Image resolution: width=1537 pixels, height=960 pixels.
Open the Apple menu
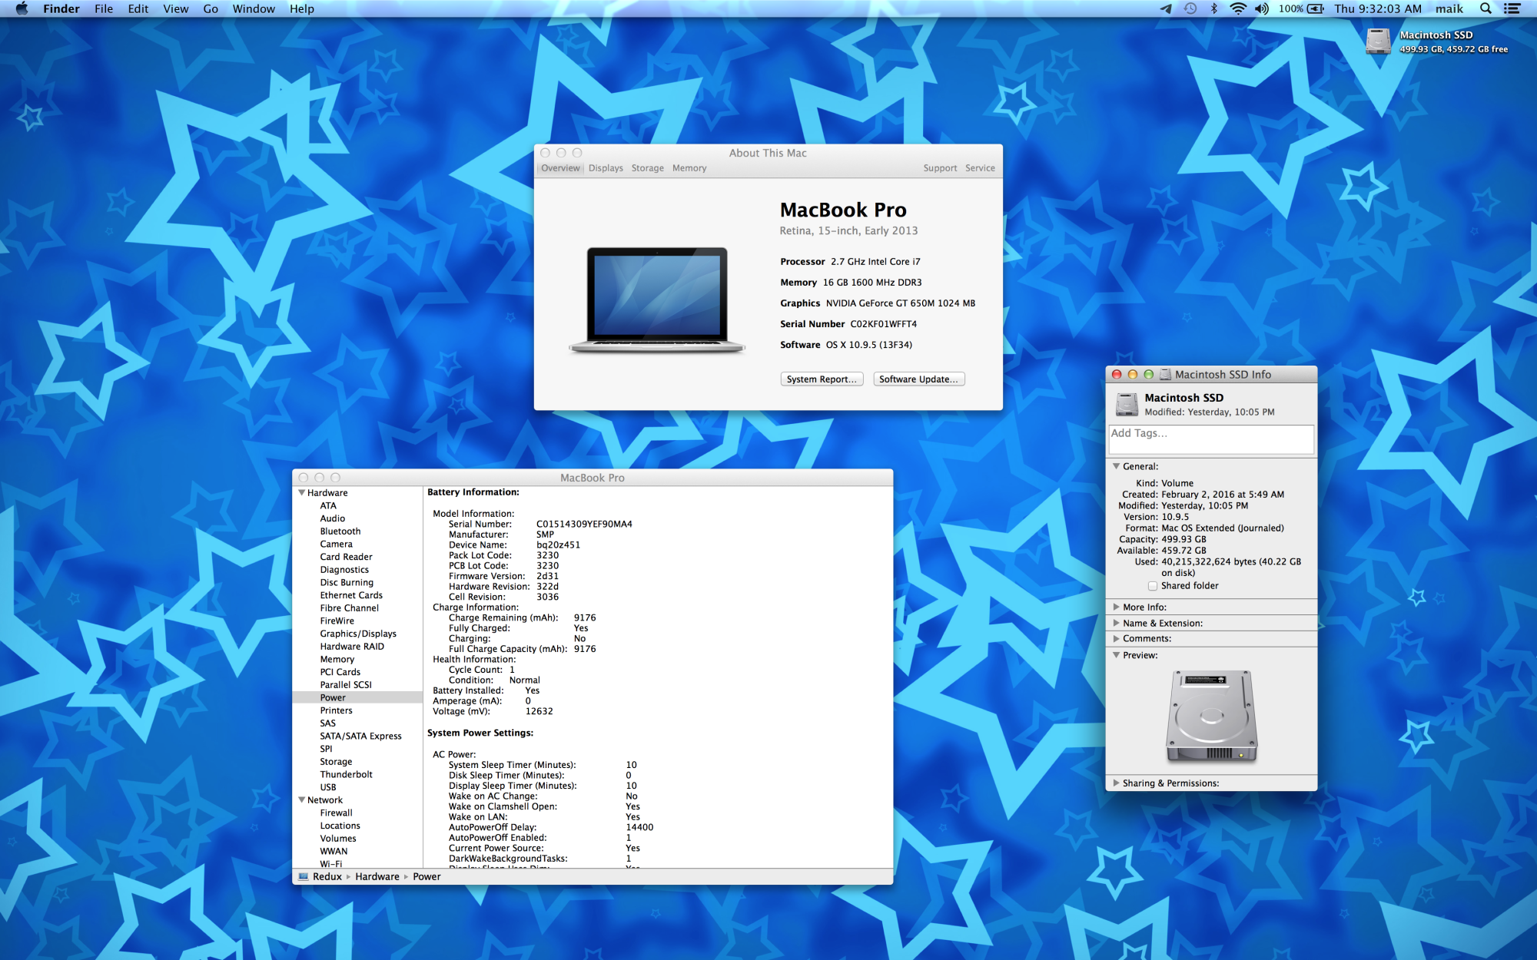22,8
